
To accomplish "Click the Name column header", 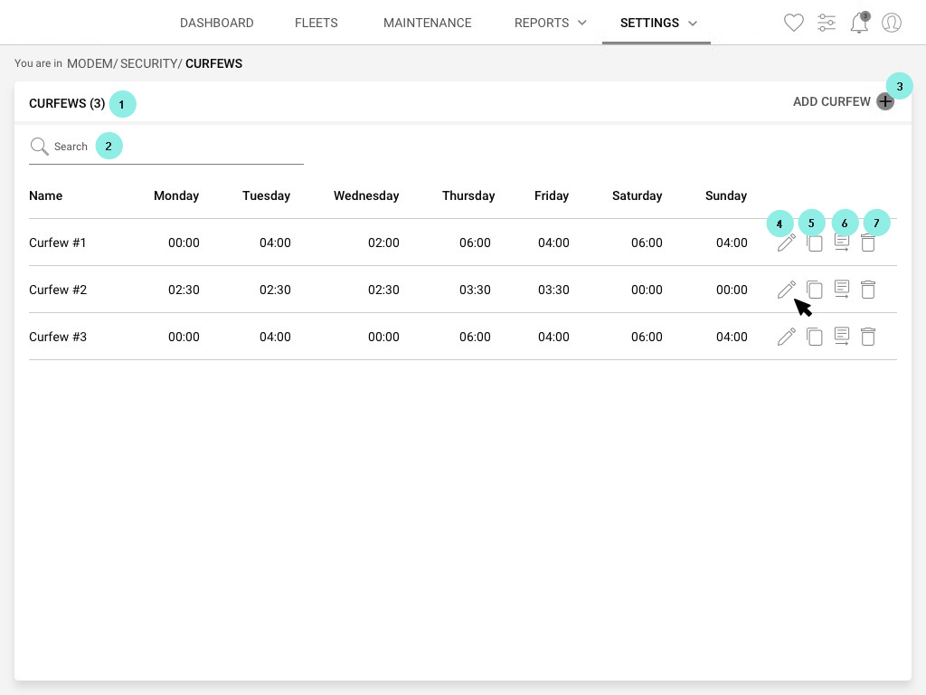I will pyautogui.click(x=45, y=195).
